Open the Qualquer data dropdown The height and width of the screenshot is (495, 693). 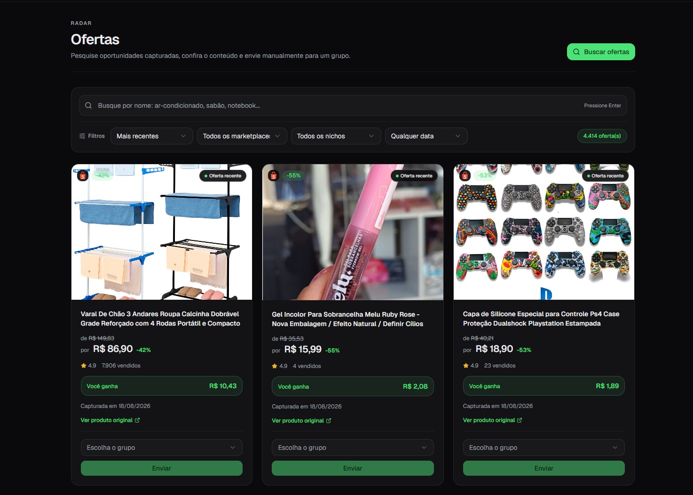426,136
